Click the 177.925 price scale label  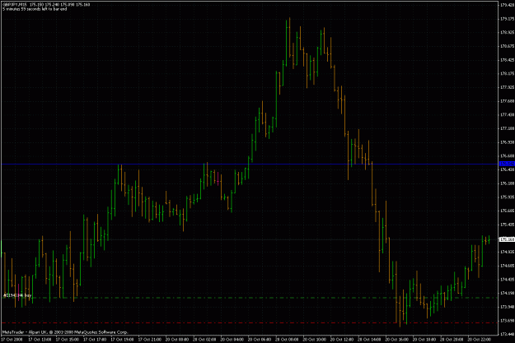[507, 87]
